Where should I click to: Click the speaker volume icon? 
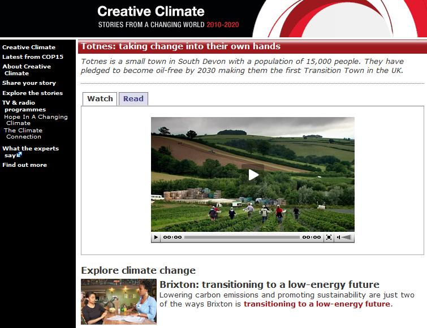coord(339,238)
